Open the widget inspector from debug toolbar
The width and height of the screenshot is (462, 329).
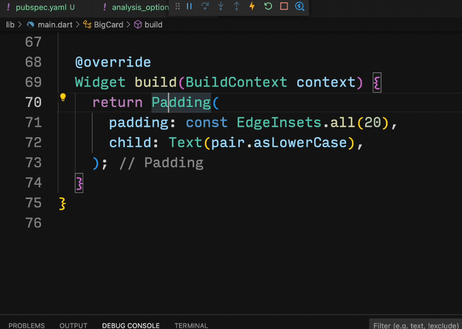(x=299, y=7)
